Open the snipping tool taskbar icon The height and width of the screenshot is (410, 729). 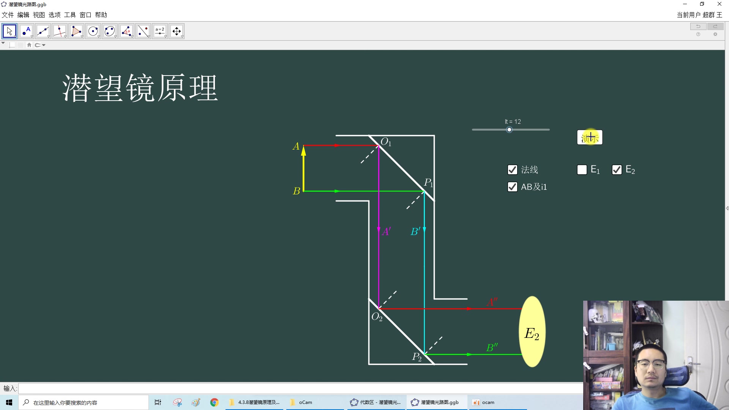coord(177,402)
